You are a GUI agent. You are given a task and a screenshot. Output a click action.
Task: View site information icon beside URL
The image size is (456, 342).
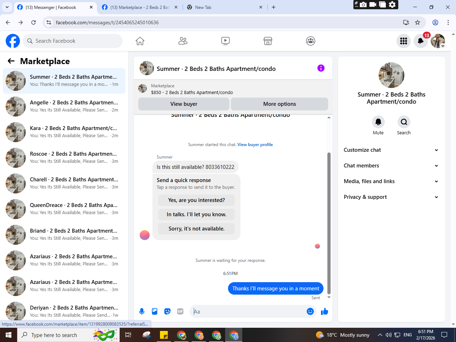click(x=49, y=22)
